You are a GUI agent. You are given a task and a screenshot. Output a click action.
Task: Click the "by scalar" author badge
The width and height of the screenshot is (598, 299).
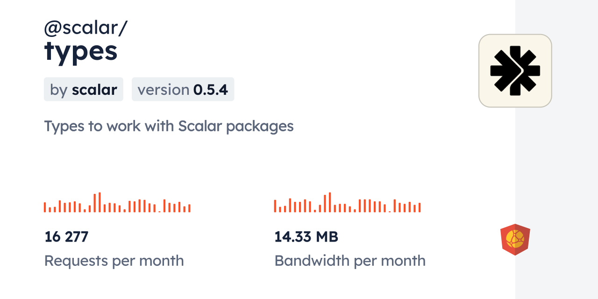84,89
